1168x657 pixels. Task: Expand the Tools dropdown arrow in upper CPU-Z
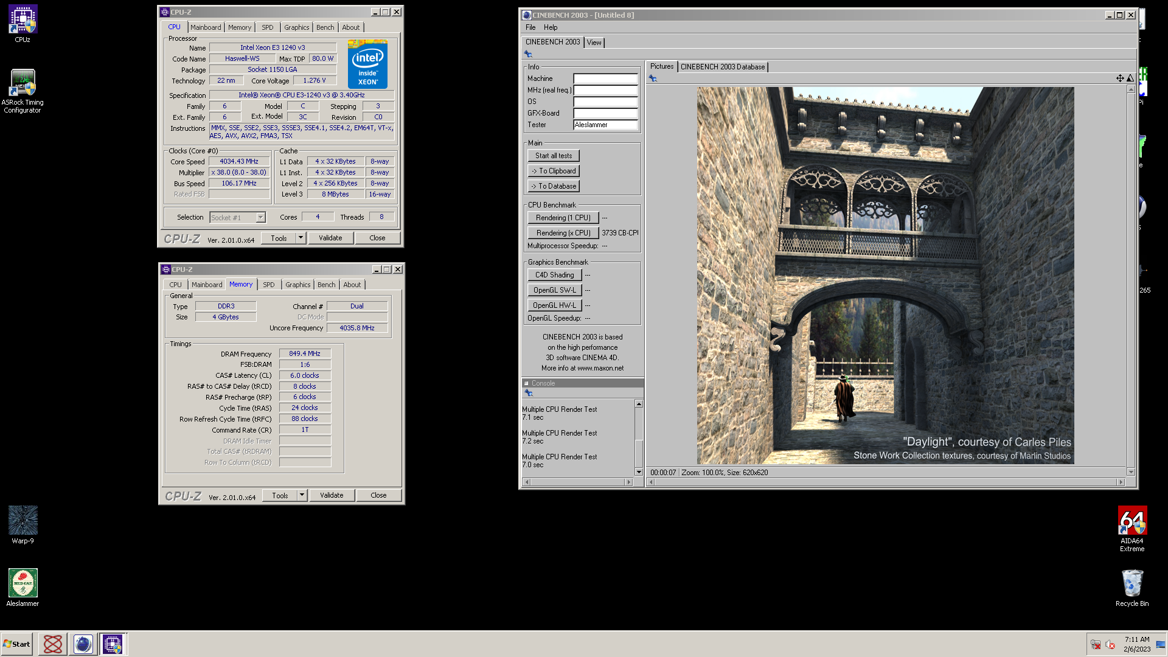coord(301,238)
